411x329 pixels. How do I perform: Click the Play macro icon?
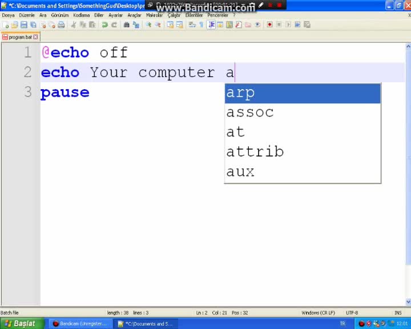coord(288,25)
